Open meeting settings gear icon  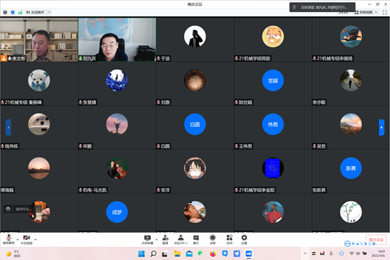click(244, 240)
